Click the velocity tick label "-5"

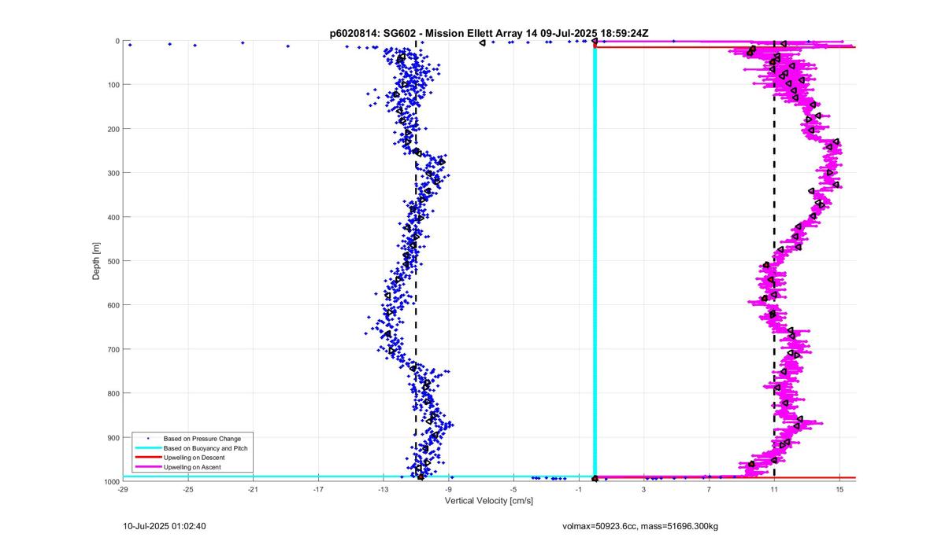tap(513, 489)
